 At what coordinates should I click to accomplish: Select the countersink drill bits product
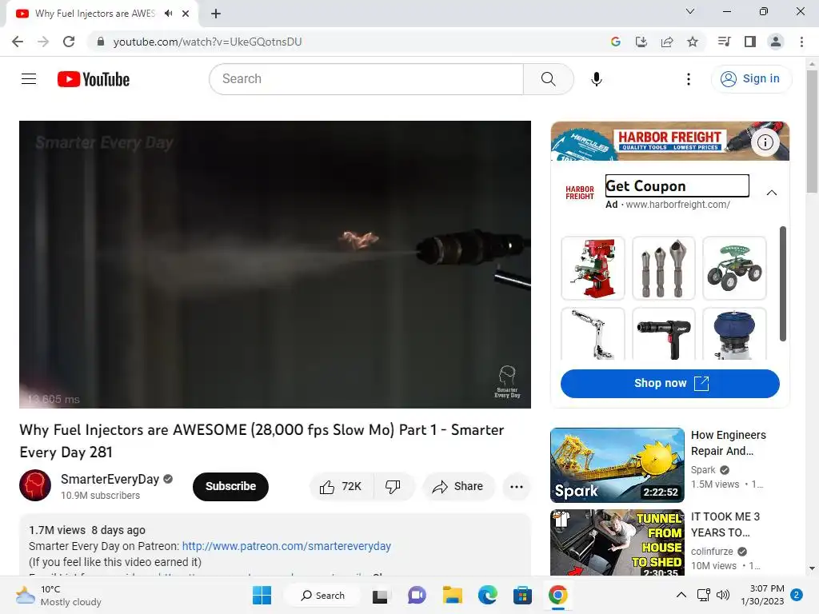click(663, 269)
